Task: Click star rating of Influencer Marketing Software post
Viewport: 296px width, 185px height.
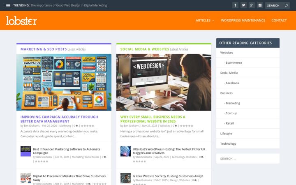Action: point(42,162)
